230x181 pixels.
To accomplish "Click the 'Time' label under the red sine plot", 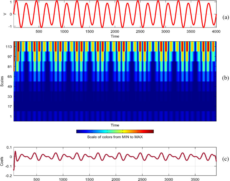I will [x=115, y=36].
